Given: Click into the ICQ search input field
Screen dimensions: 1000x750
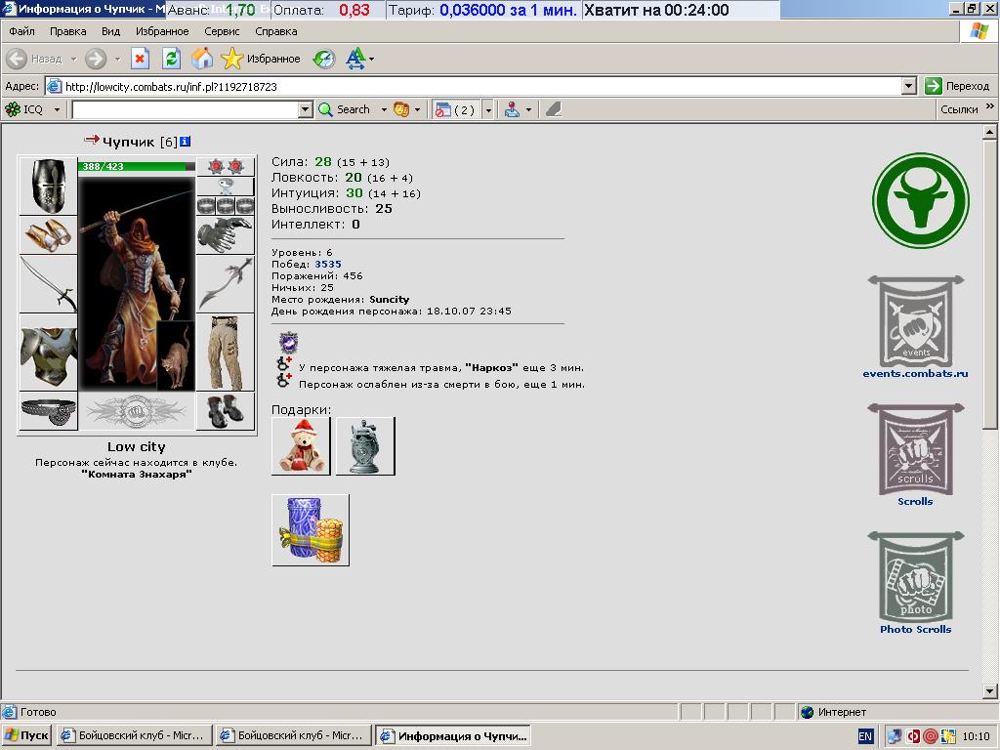Looking at the screenshot, I should [186, 109].
